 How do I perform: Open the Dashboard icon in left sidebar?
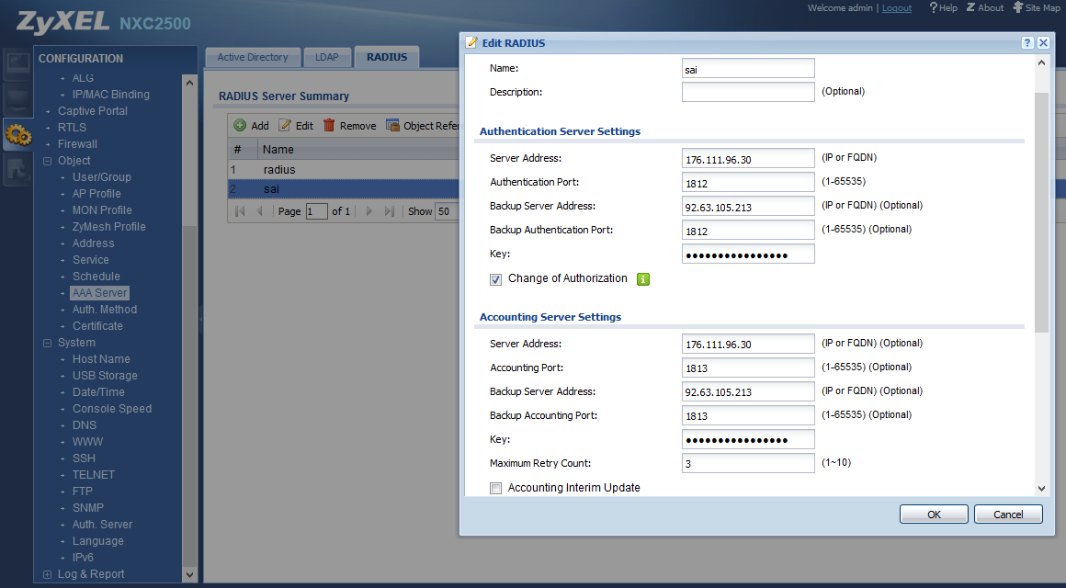[x=17, y=63]
